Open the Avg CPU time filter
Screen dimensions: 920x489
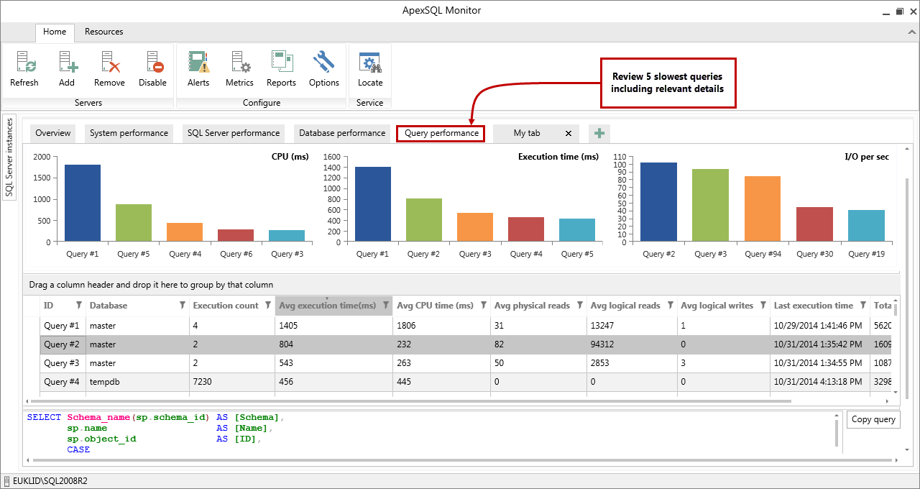pos(484,306)
